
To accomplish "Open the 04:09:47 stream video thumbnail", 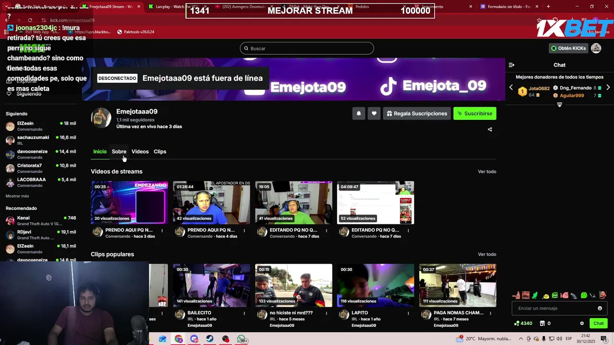I will 376,203.
